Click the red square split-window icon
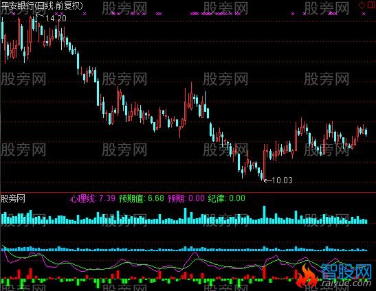This screenshot has width=376, height=291. 371,5
